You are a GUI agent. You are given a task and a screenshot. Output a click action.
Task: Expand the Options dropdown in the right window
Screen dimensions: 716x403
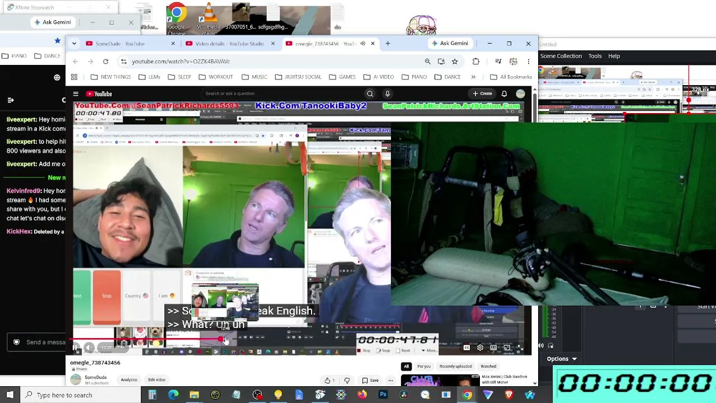click(562, 359)
